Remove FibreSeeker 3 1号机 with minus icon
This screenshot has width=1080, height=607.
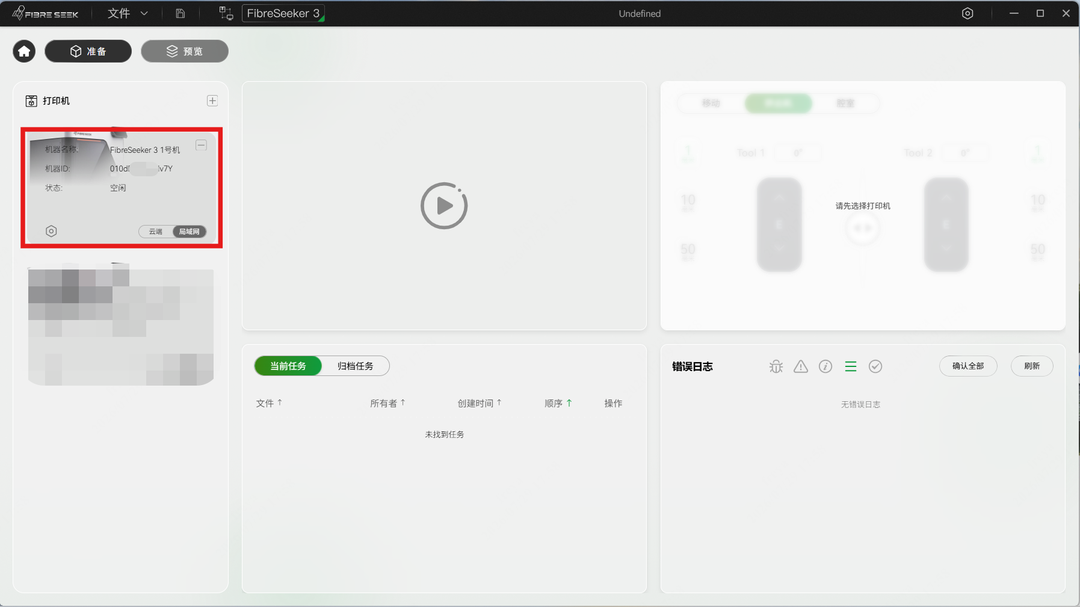tap(202, 145)
